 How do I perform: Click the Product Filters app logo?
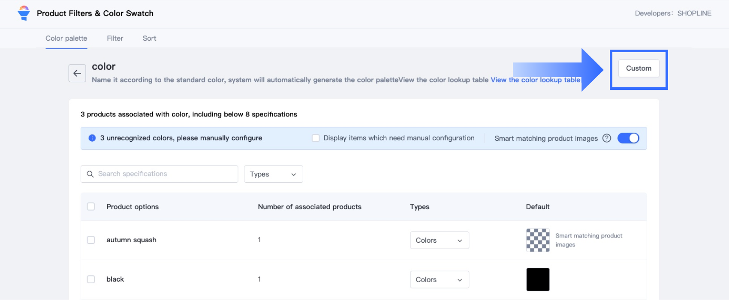pos(24,13)
